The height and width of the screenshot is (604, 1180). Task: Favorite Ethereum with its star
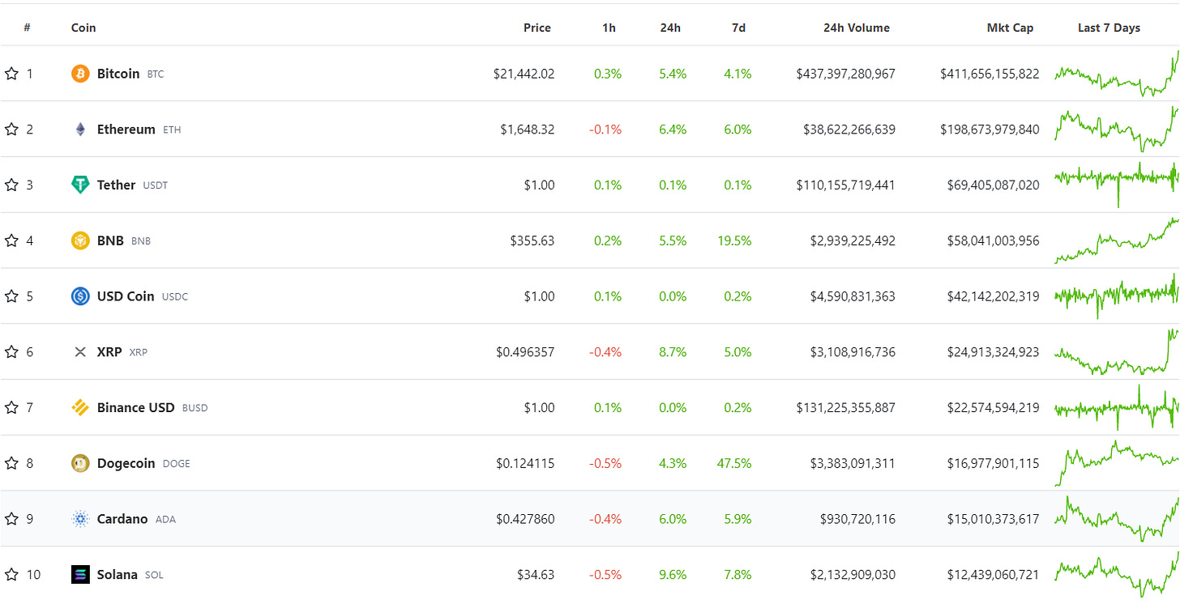11,130
